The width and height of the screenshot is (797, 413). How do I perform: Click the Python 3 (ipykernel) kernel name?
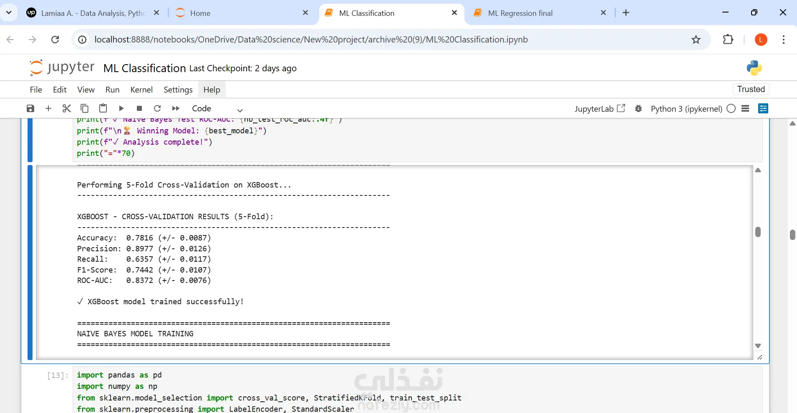pos(686,109)
